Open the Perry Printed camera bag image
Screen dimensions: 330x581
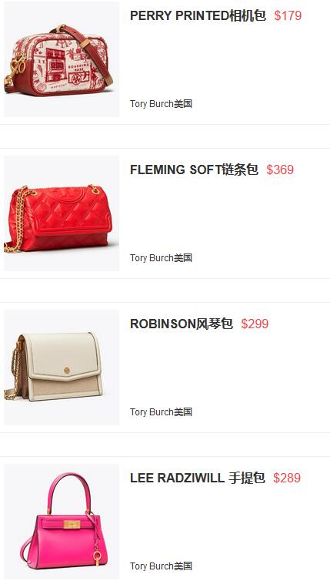click(x=62, y=59)
